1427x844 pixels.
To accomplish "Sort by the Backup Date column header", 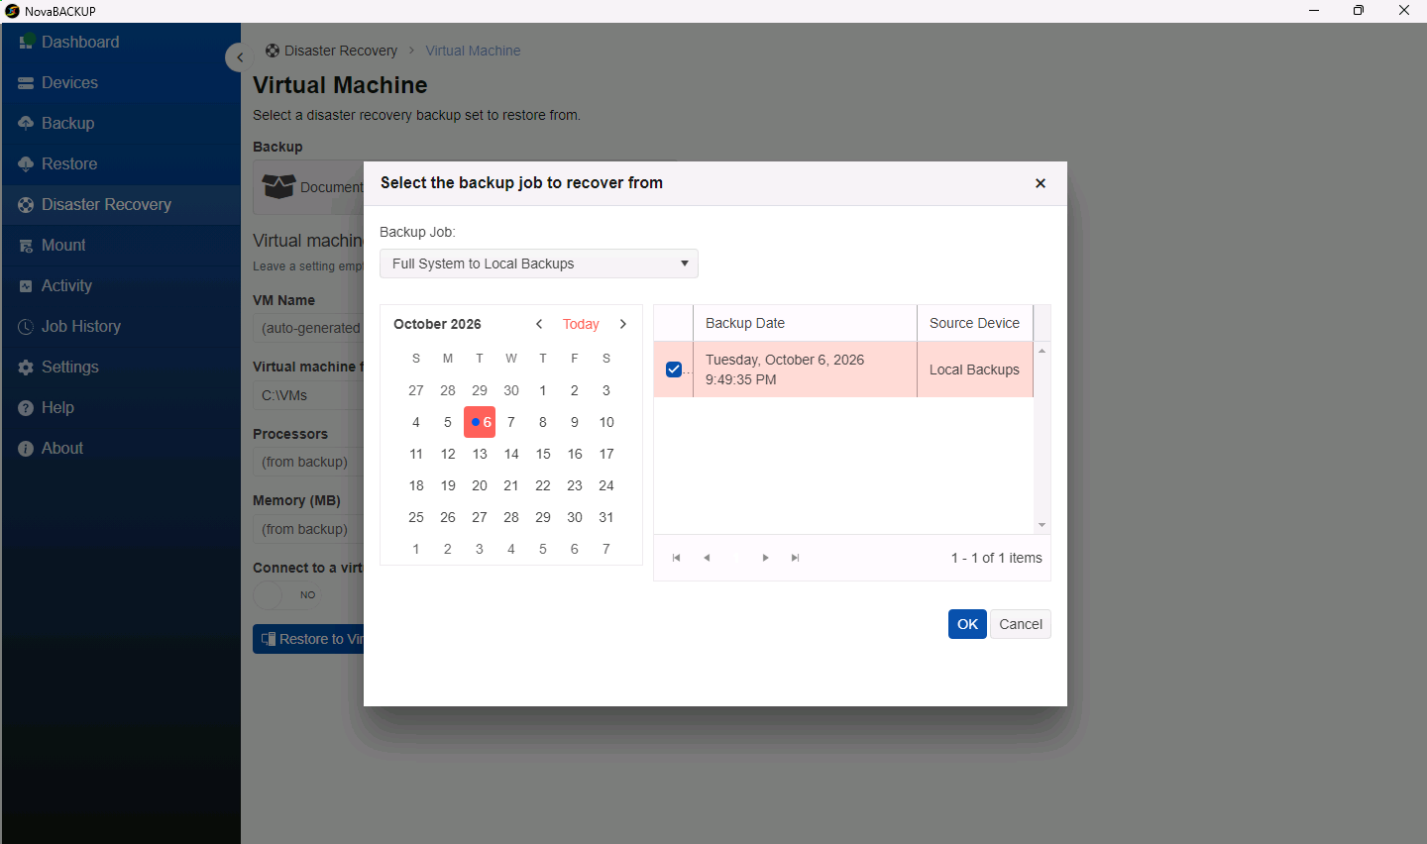I will [x=805, y=323].
